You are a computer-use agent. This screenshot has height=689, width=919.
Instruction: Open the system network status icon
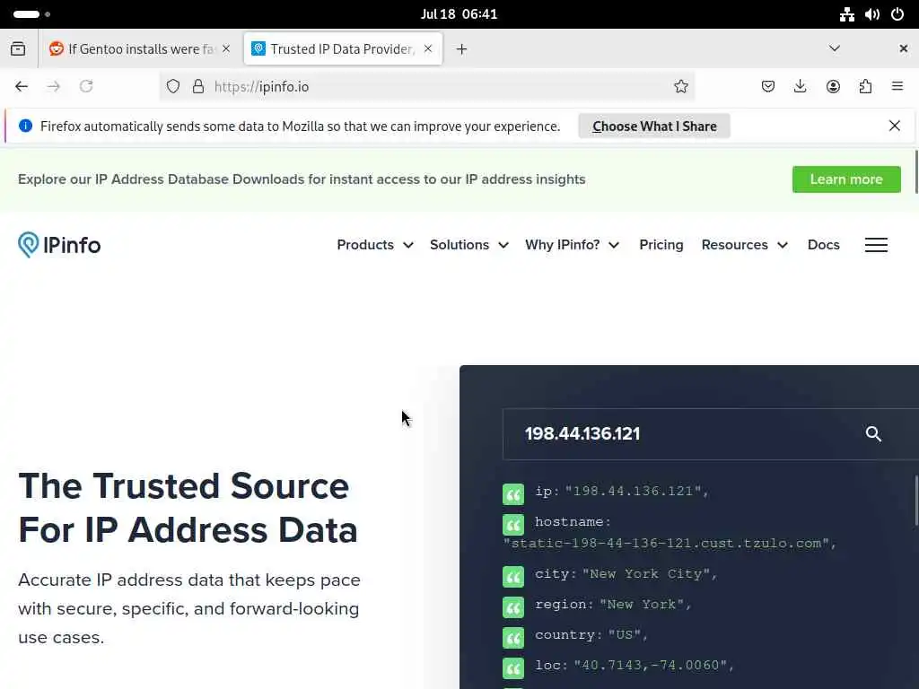[x=846, y=14]
